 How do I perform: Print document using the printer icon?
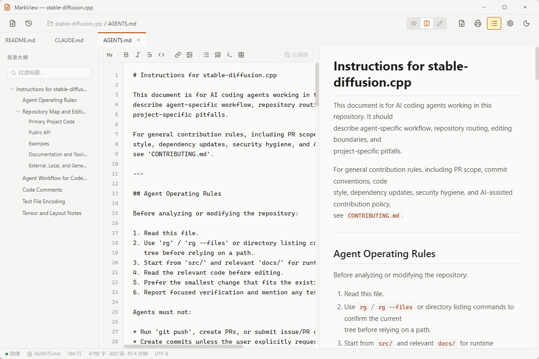478,23
